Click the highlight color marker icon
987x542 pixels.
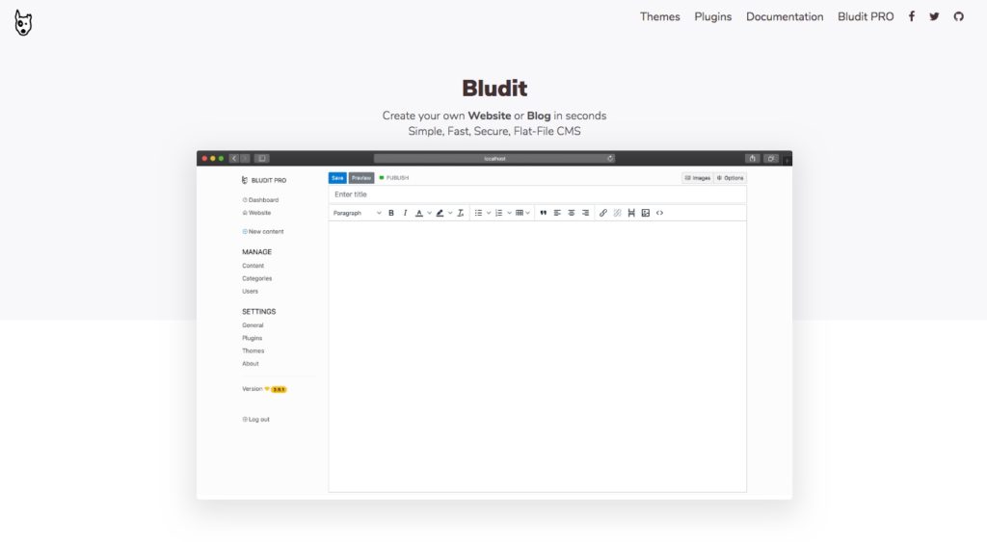coord(440,213)
